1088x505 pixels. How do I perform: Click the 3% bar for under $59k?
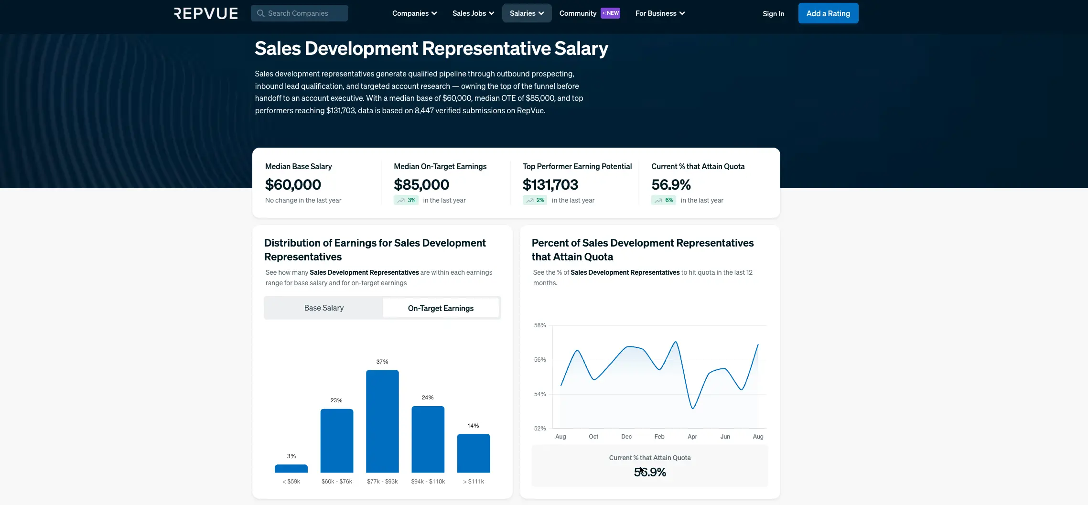pyautogui.click(x=291, y=469)
